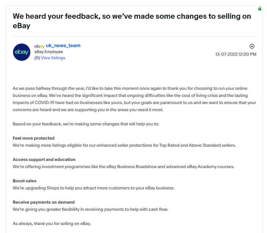The image size is (267, 233).
Task: Select the eBay Employee rank label
Action: coord(49,52)
